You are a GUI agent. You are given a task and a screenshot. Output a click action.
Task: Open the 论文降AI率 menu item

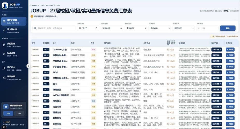pyautogui.click(x=14, y=31)
